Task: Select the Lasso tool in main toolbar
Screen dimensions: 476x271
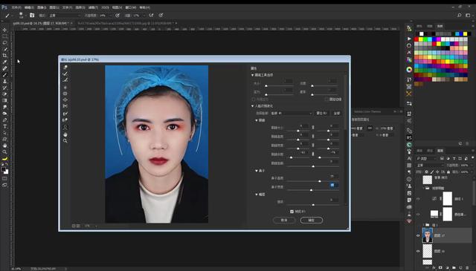Action: [4, 43]
